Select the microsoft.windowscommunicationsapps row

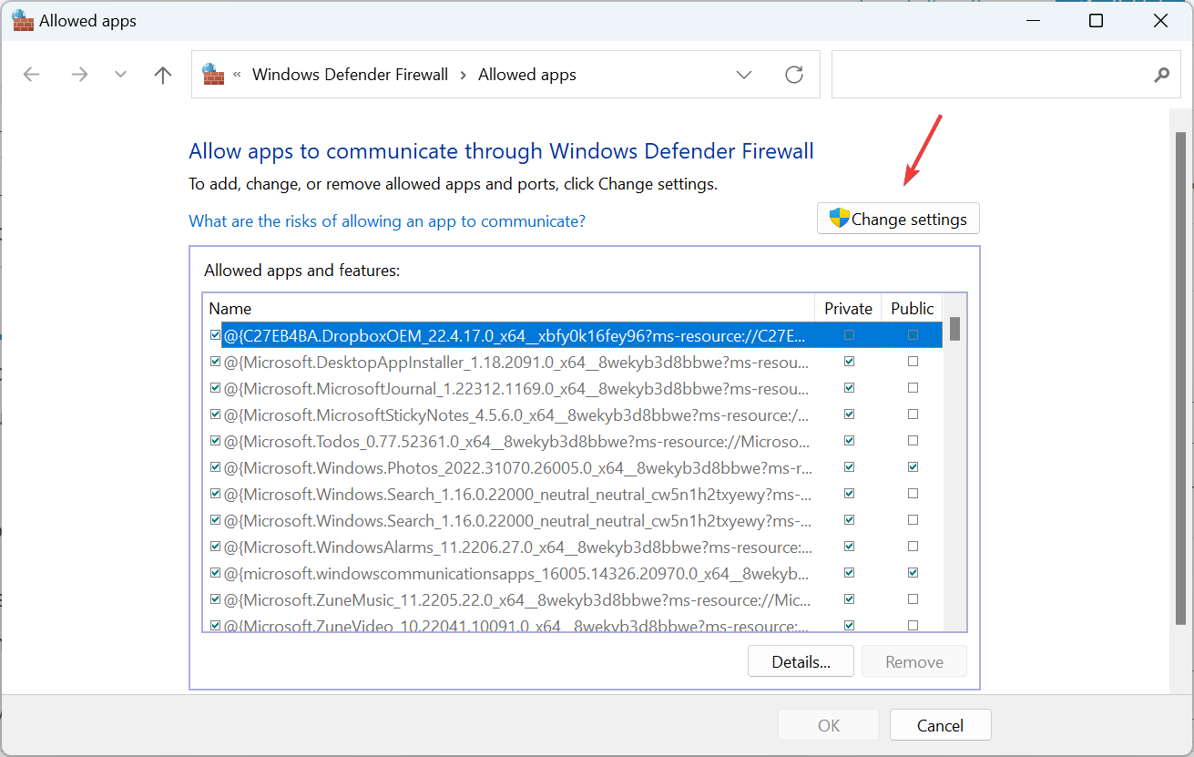pyautogui.click(x=574, y=573)
